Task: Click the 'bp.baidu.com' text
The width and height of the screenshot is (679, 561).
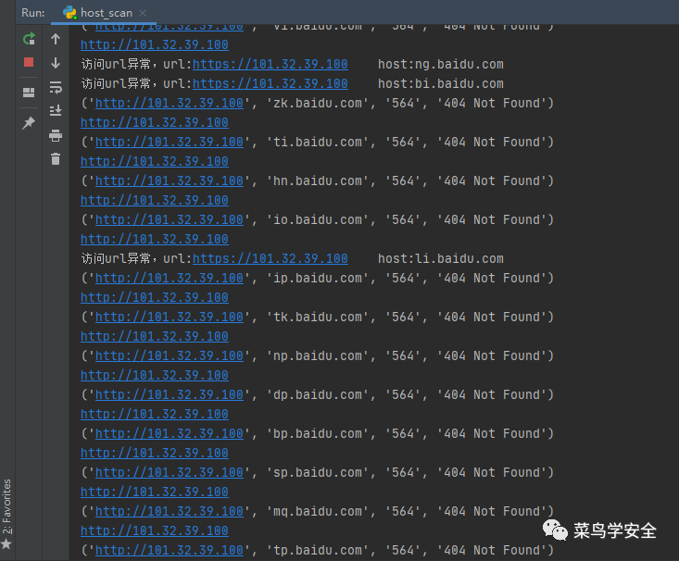Action: (x=318, y=434)
